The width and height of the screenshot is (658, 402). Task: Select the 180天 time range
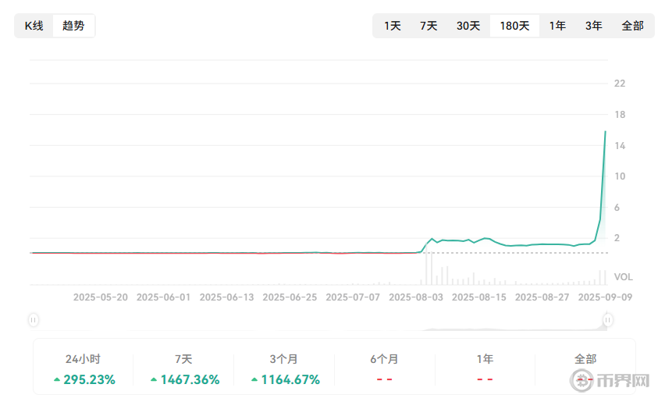[x=514, y=26]
